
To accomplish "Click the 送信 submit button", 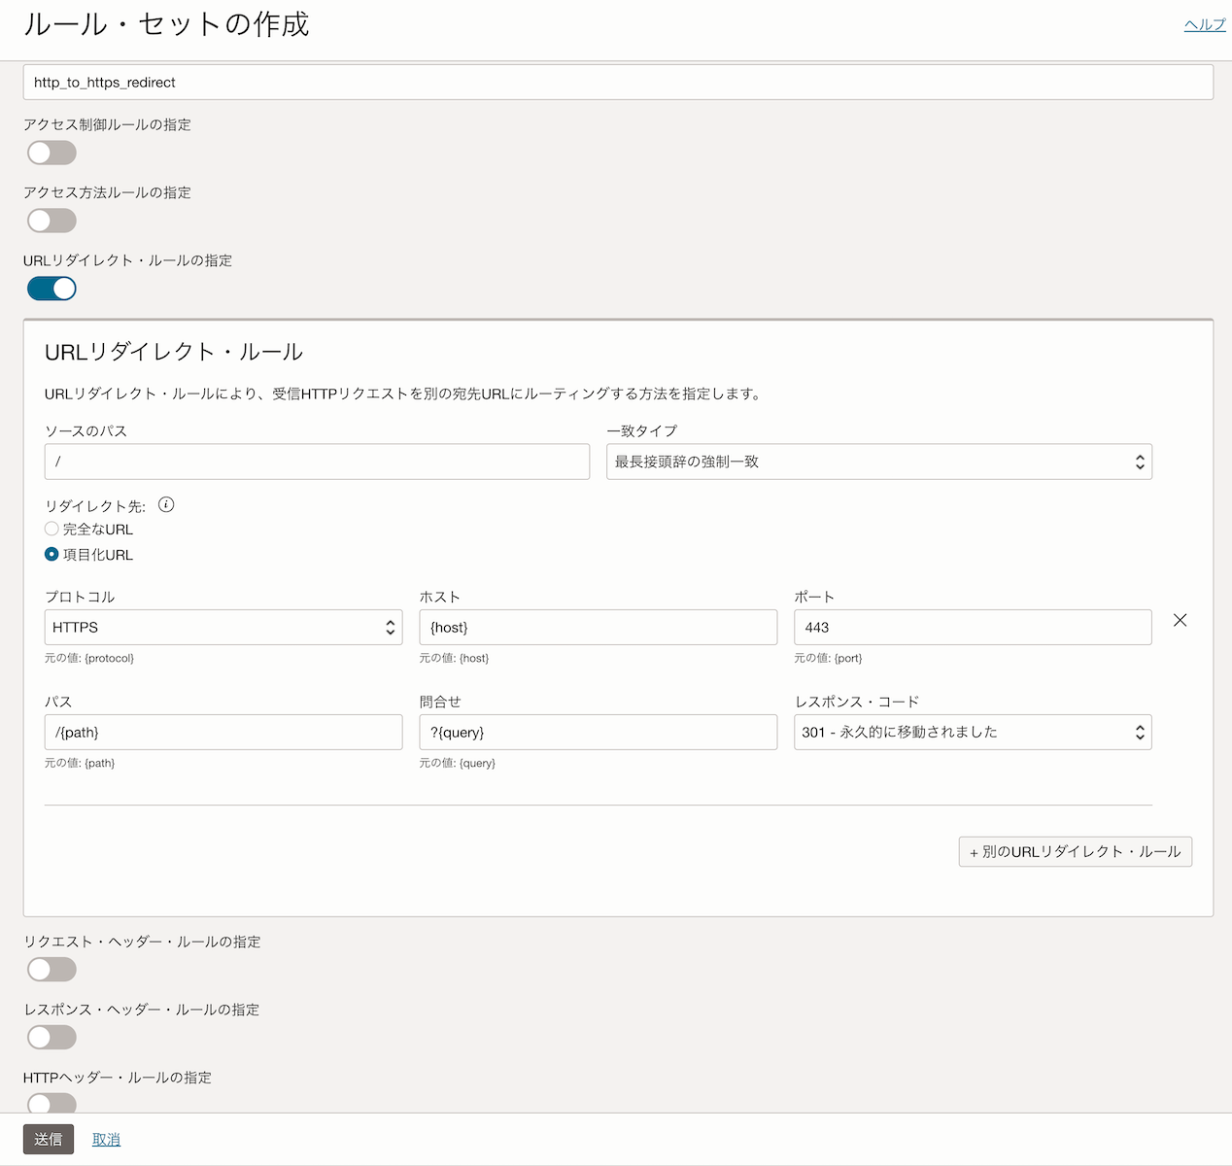I will tap(49, 1139).
